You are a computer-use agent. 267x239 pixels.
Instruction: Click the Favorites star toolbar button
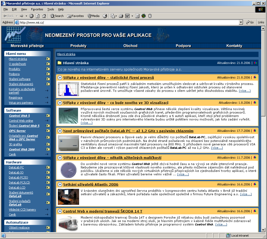75,16
